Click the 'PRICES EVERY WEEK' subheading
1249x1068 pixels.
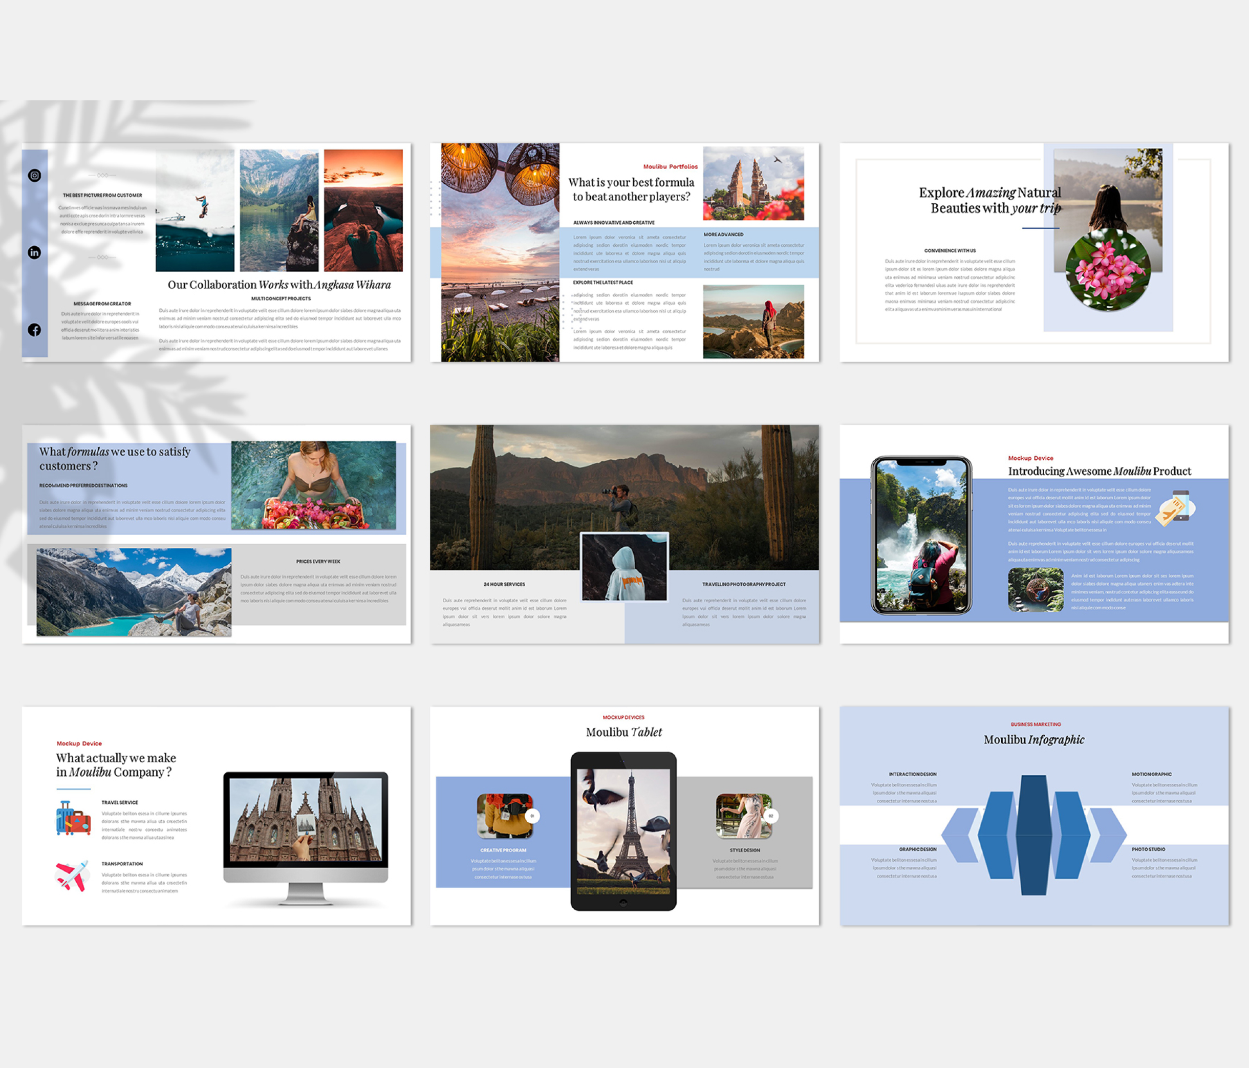point(318,562)
